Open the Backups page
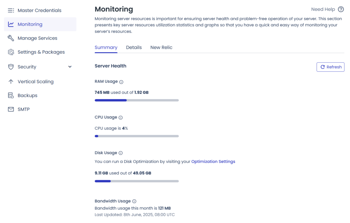This screenshot has height=223, width=350. click(x=40, y=95)
